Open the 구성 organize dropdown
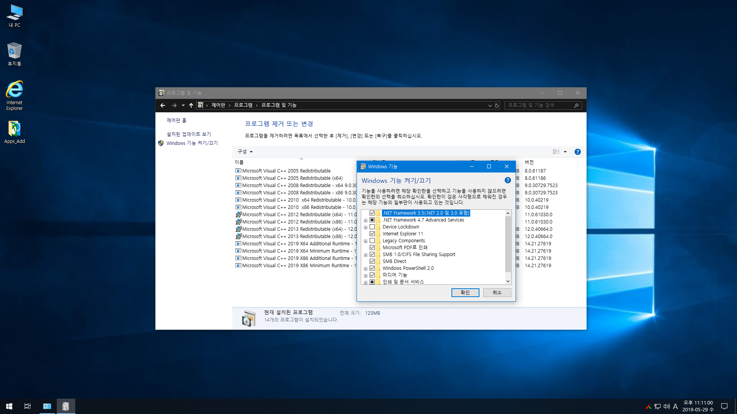The width and height of the screenshot is (737, 414). (x=245, y=152)
